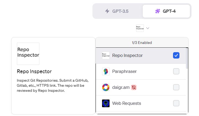
Task: Click the lightning bolt icon on GPT-3.5
Action: 107,11
